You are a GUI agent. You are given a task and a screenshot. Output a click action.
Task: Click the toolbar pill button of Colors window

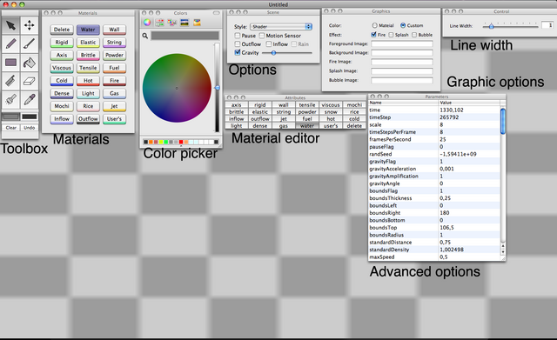click(x=217, y=13)
